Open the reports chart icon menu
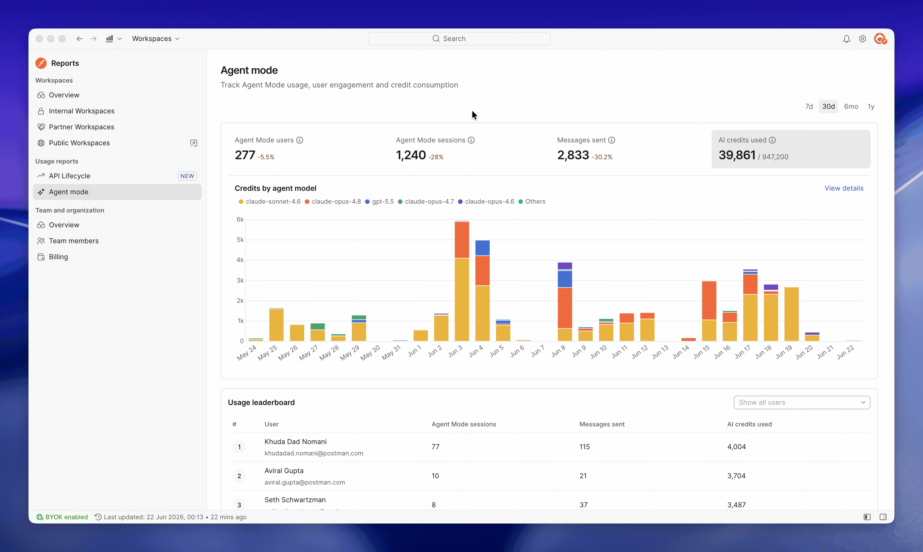Viewport: 923px width, 552px height. tap(114, 39)
